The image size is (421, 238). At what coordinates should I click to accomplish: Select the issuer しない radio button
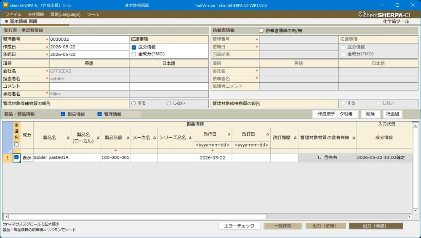click(169, 103)
